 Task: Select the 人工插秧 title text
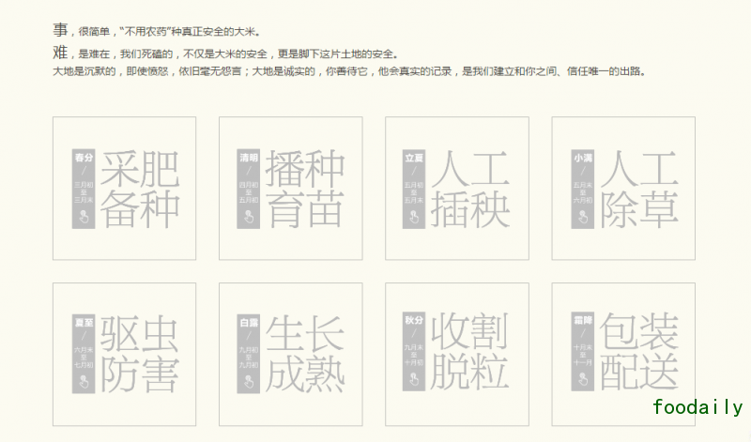pos(470,189)
